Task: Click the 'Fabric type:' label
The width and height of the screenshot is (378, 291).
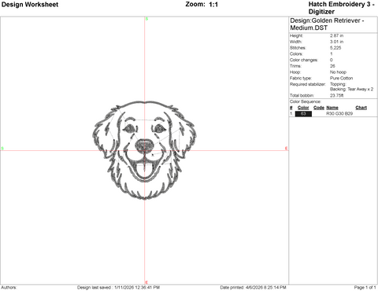Action: click(301, 78)
